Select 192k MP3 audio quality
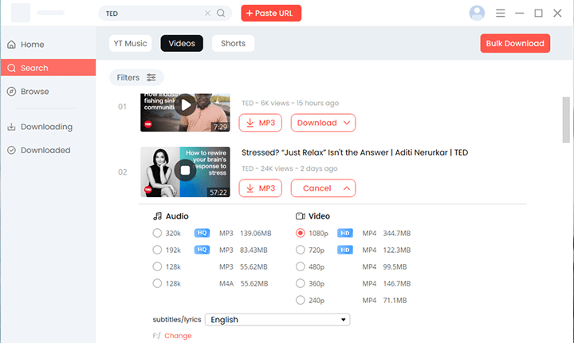Screen dimensions: 574x343 [157, 250]
